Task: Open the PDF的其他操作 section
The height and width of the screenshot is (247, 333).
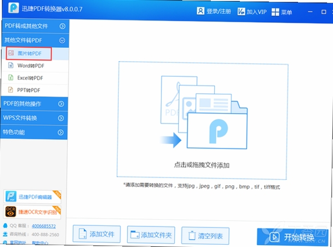Action: pos(34,103)
